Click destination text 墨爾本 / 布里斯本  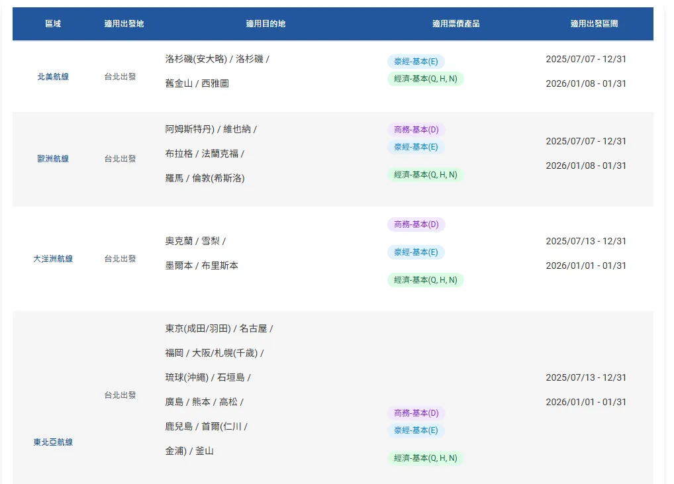click(201, 266)
